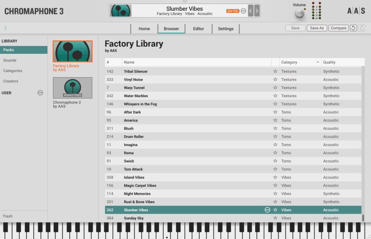Expand the top panel chevron handle
Screen dimensions: 371x239
[x=185, y=1]
